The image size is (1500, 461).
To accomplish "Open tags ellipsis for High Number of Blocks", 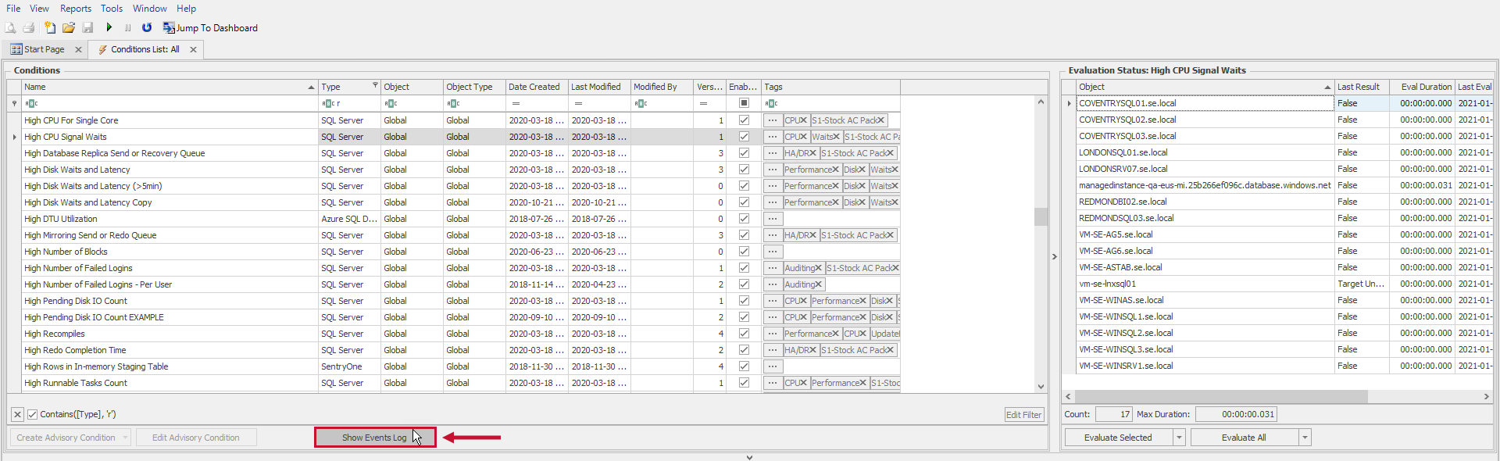I will pos(772,252).
